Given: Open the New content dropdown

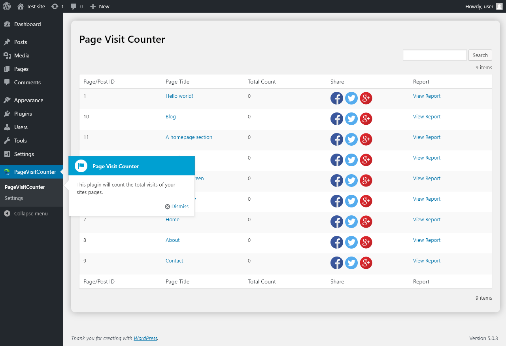Looking at the screenshot, I should (x=100, y=6).
